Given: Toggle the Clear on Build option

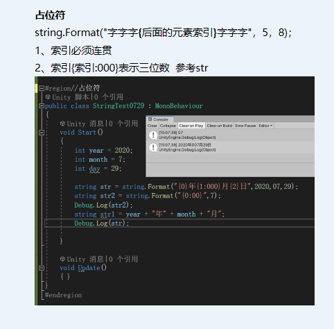Looking at the screenshot, I should pyautogui.click(x=220, y=126).
